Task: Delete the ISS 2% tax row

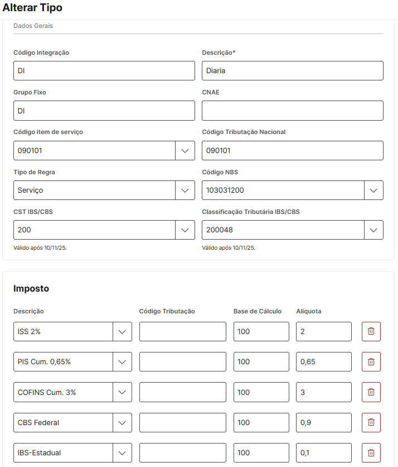Action: pos(371,331)
